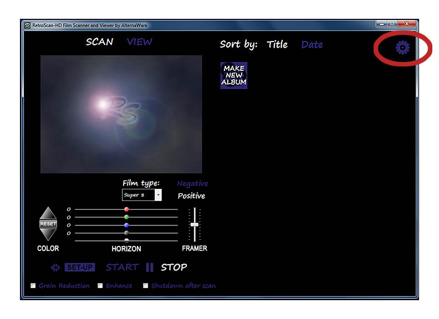Click the red color slider knob
Screen dimensions: 439x319
click(126, 209)
